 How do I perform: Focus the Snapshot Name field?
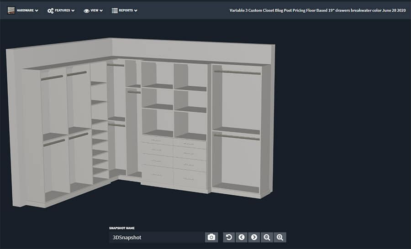click(157, 237)
